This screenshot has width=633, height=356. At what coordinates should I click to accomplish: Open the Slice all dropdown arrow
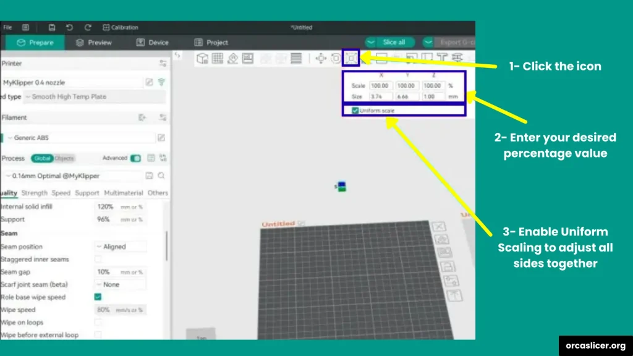[371, 43]
